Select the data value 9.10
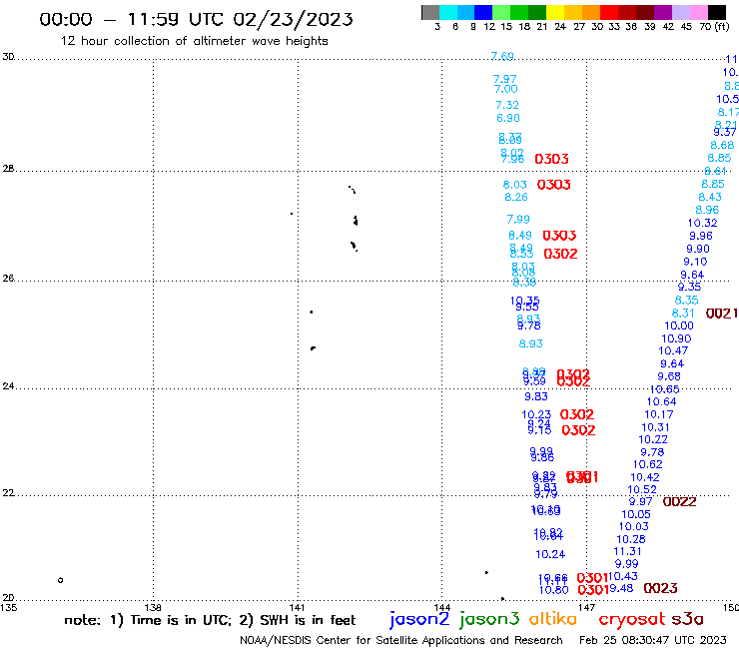The height and width of the screenshot is (649, 739). (x=695, y=262)
